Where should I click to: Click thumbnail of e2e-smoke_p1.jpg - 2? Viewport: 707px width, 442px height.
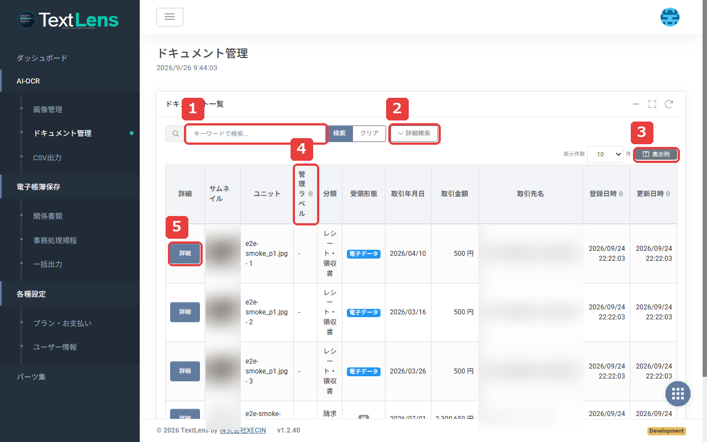click(223, 312)
